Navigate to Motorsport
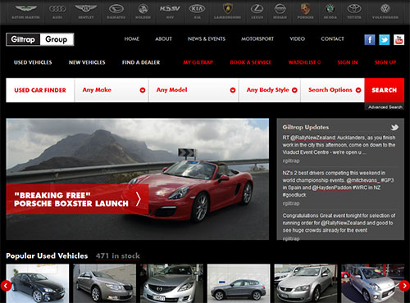This screenshot has height=303, width=410. [x=257, y=38]
